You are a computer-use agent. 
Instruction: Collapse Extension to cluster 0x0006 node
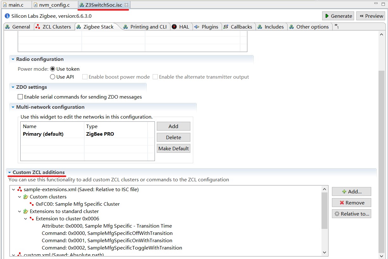[x=26, y=219]
